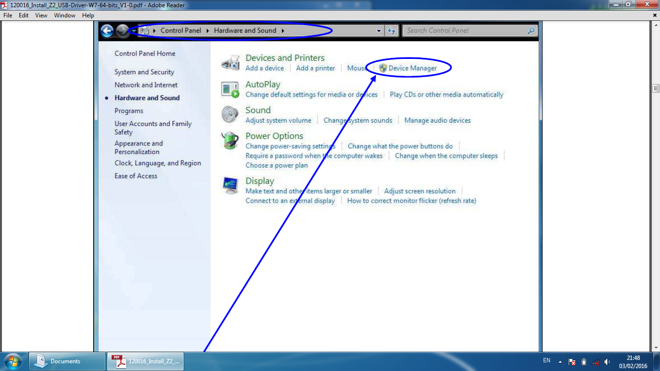Click Manage audio devices link
Screen dimensions: 660x371
(x=438, y=120)
